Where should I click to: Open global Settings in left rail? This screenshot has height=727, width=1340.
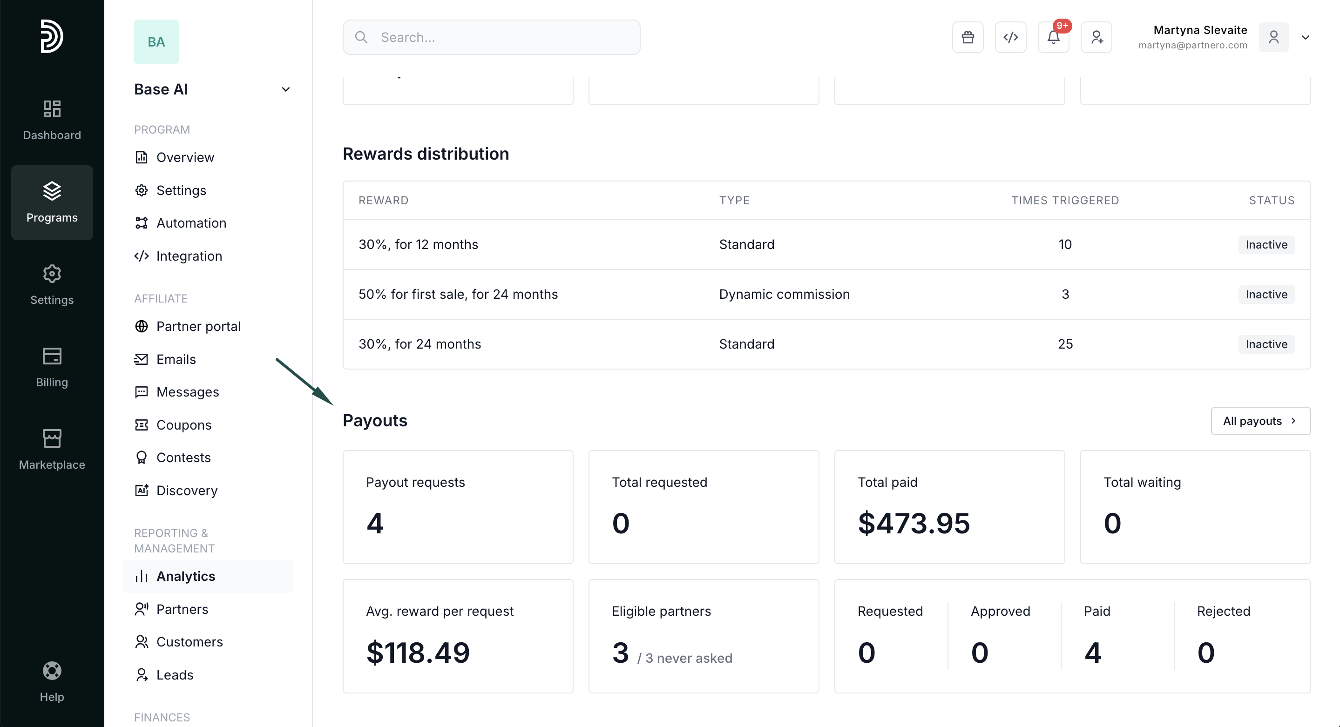pos(52,285)
